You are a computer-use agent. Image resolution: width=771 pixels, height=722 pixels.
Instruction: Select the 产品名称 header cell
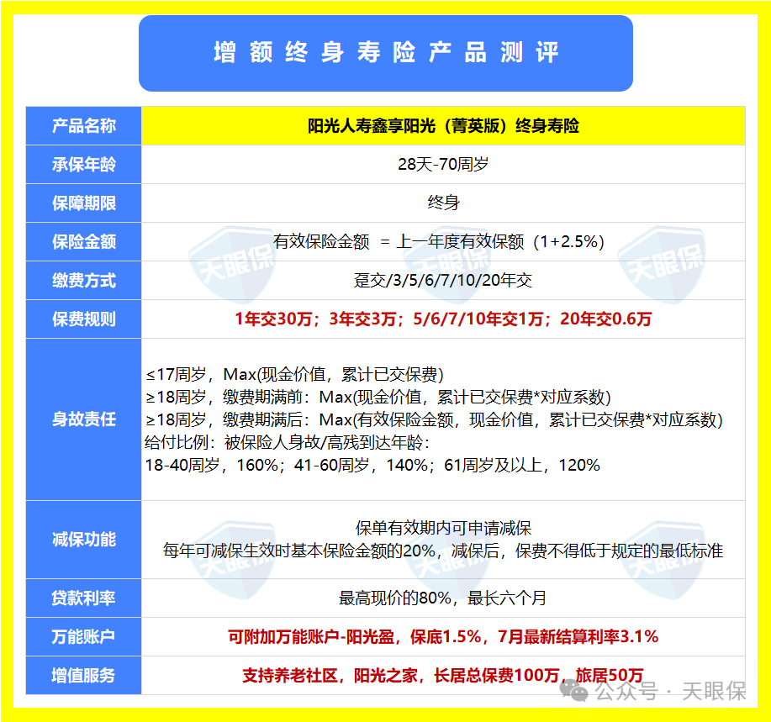[82, 126]
